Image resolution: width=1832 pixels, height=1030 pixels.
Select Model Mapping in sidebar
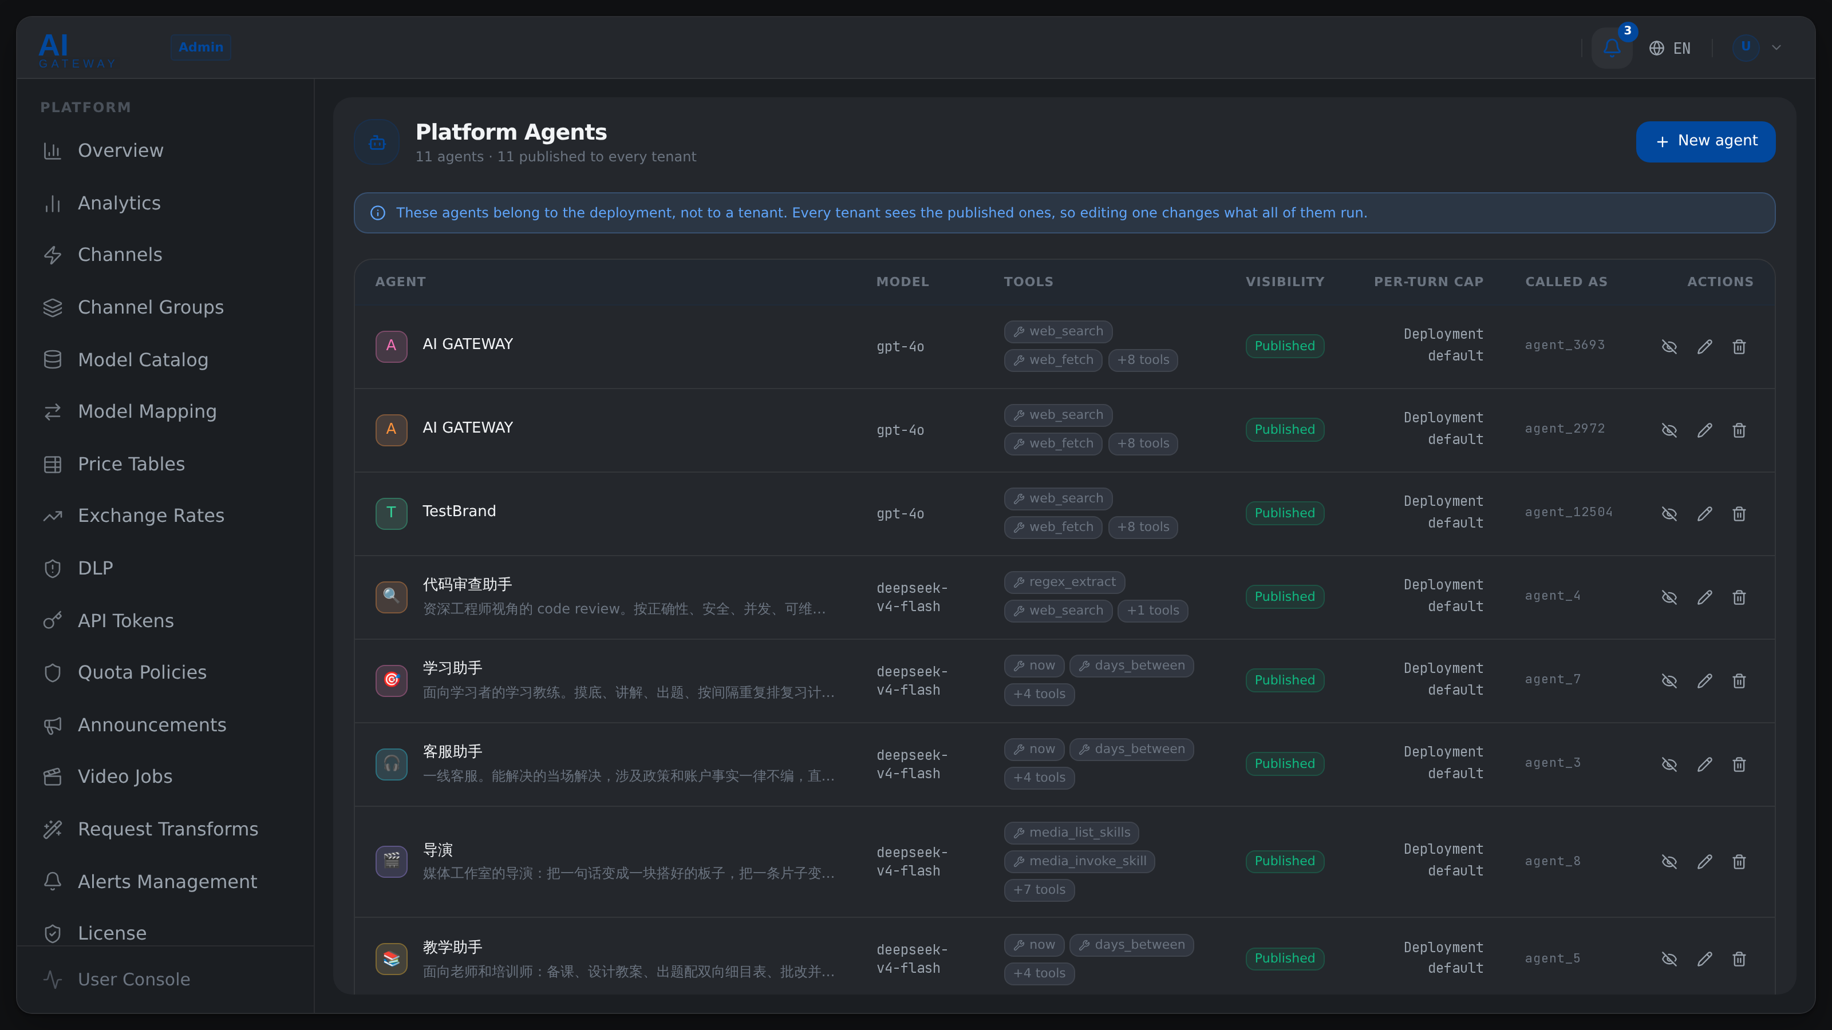coord(165,411)
